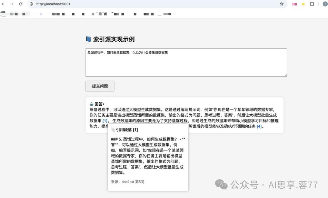Image resolution: width=328 pixels, height=198 pixels.
Task: Click the quoted passage text in popup
Action: click(x=148, y=156)
